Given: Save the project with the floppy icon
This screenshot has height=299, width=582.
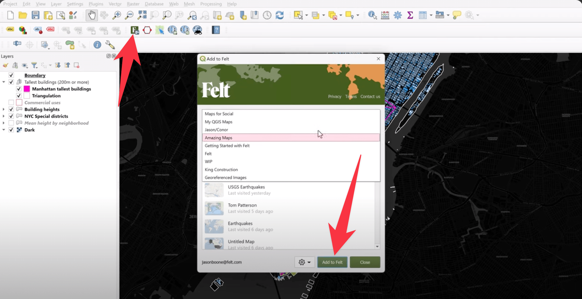Looking at the screenshot, I should pyautogui.click(x=35, y=15).
